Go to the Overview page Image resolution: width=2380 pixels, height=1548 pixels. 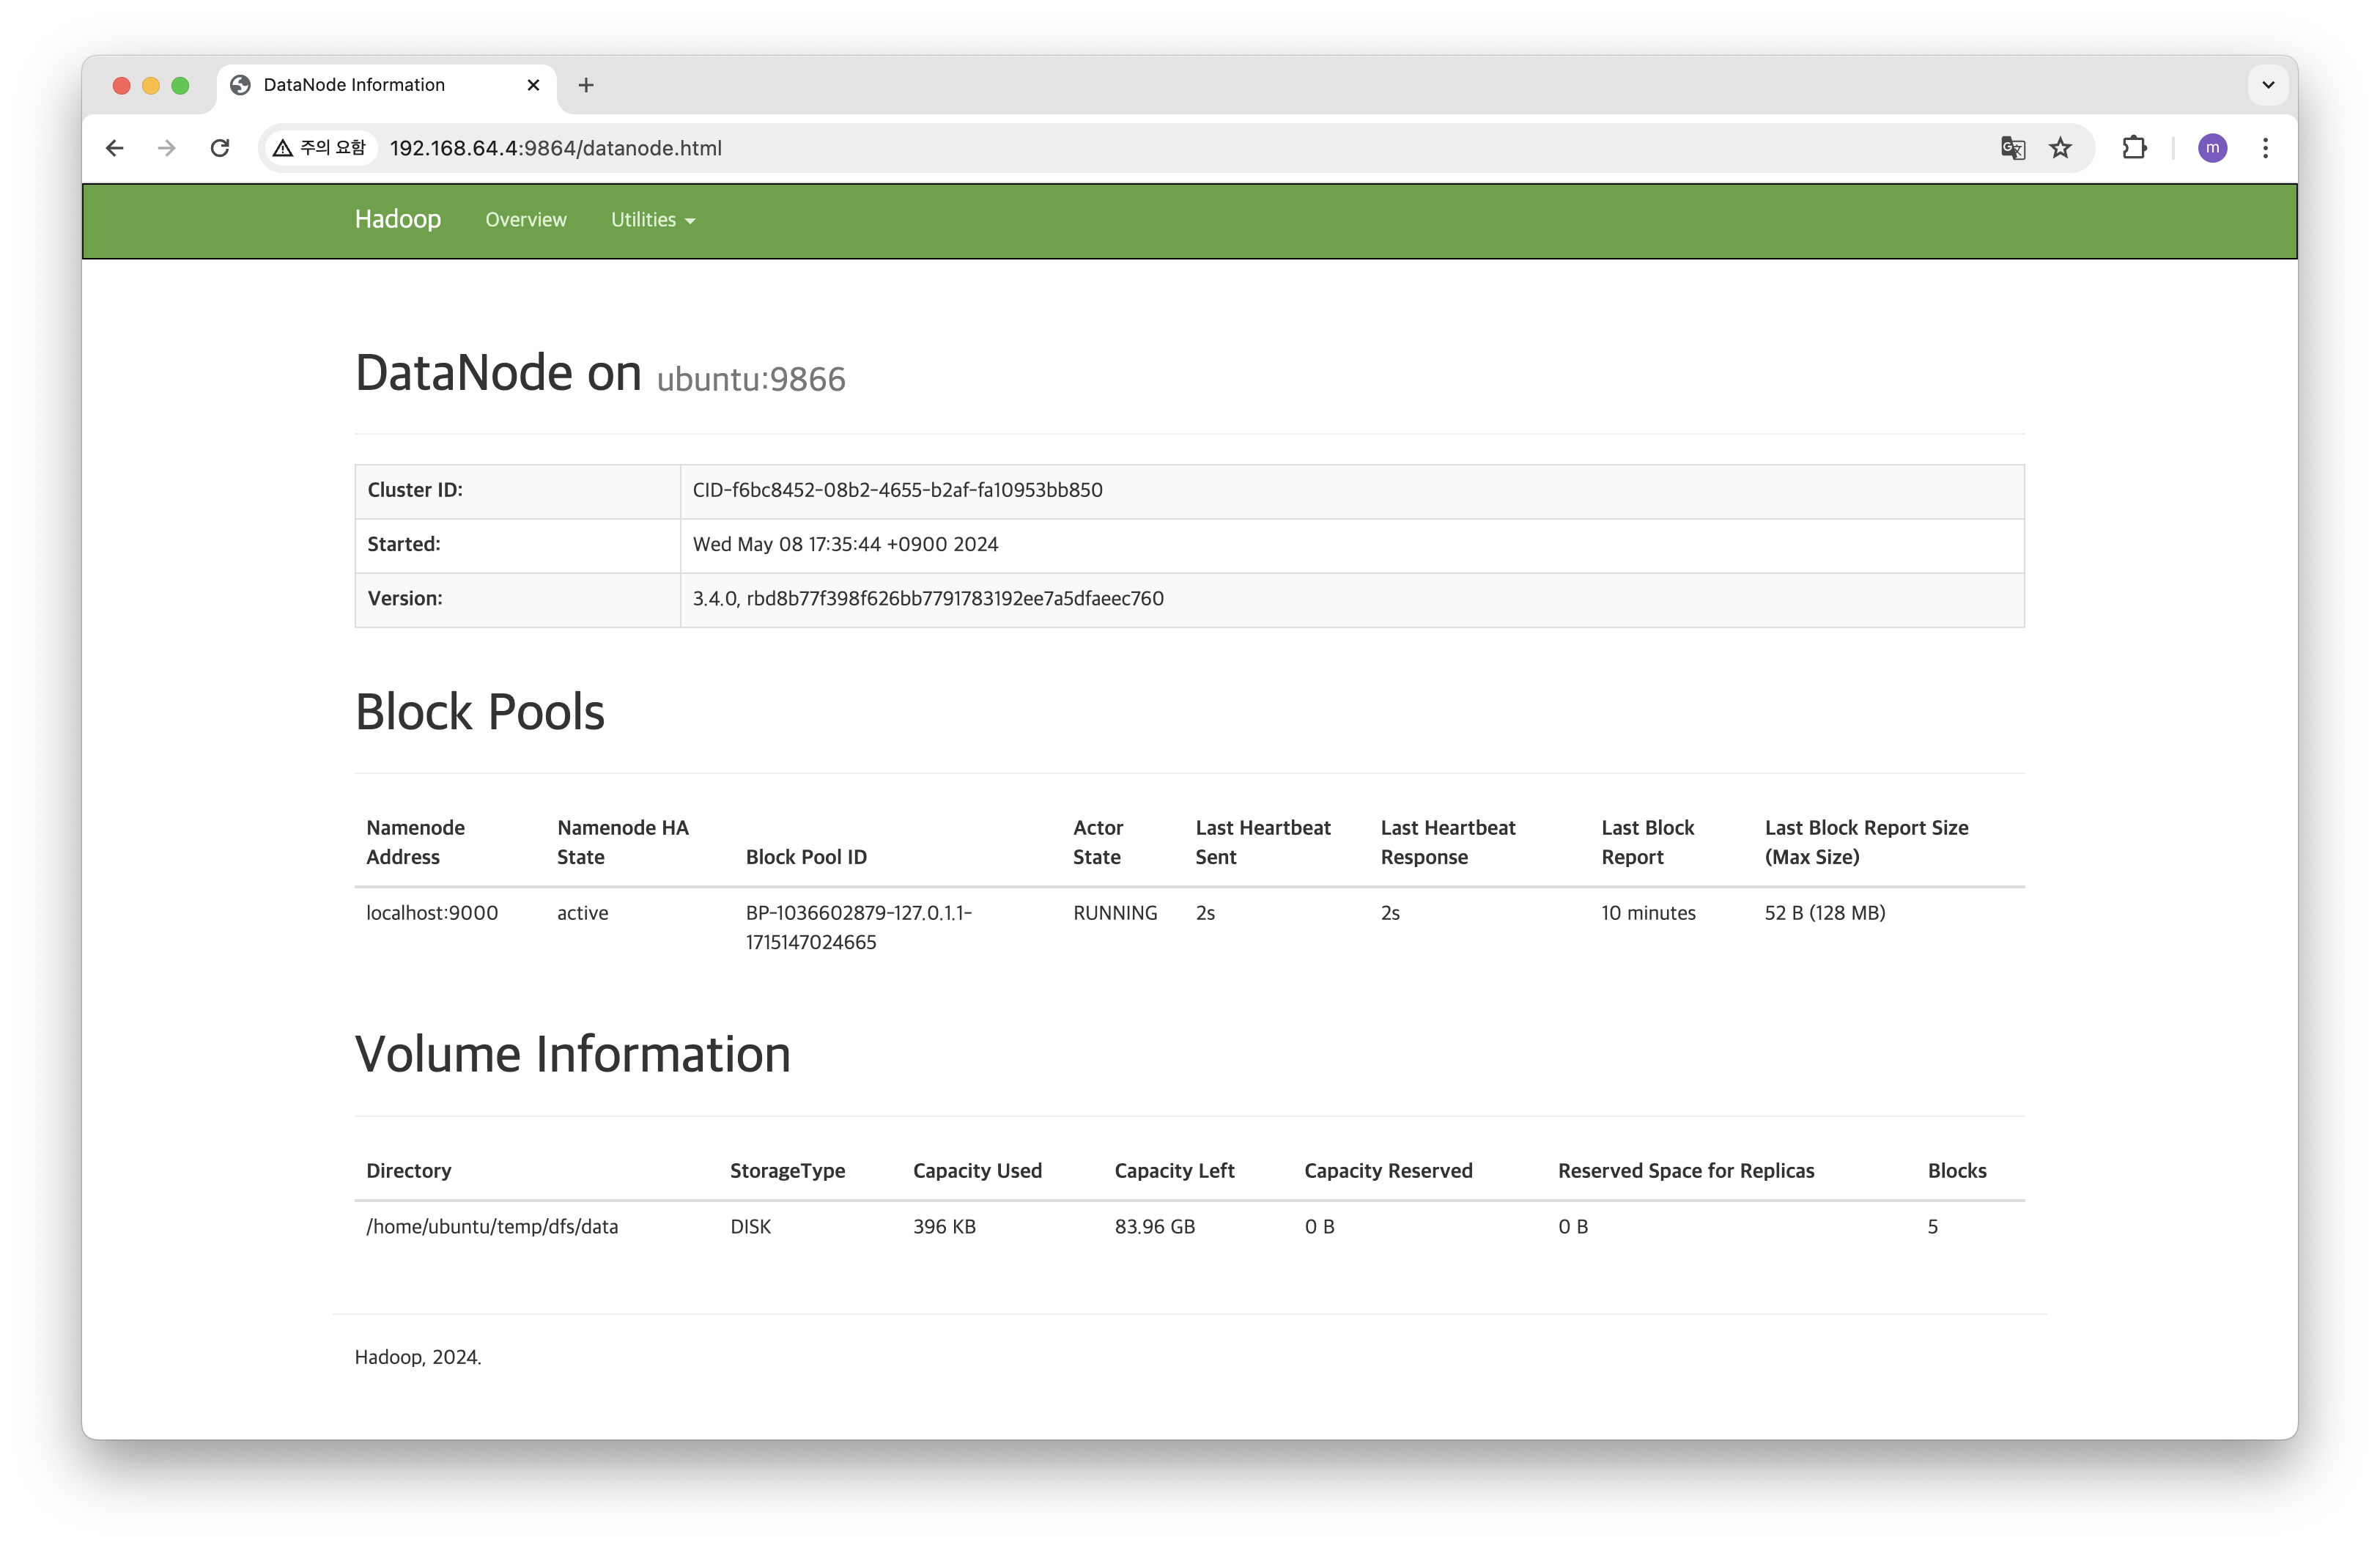(x=525, y=220)
